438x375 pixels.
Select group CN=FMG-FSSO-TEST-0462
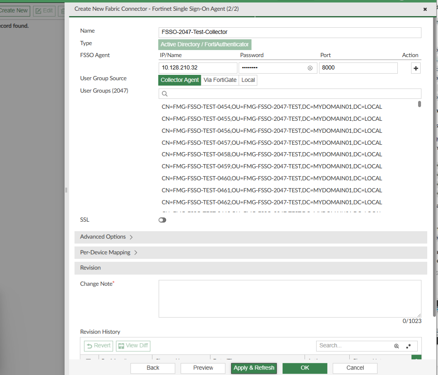(272, 203)
